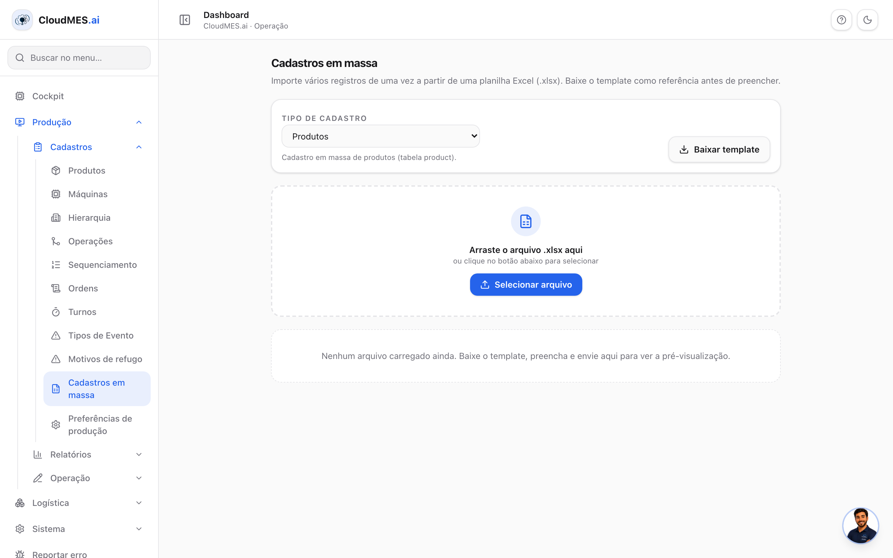Click the Baixar template button
Screen dimensions: 893x558
[x=719, y=149]
